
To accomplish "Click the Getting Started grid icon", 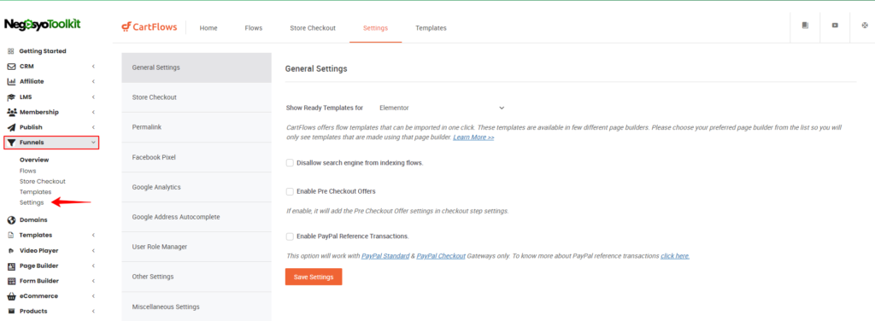I will point(10,51).
